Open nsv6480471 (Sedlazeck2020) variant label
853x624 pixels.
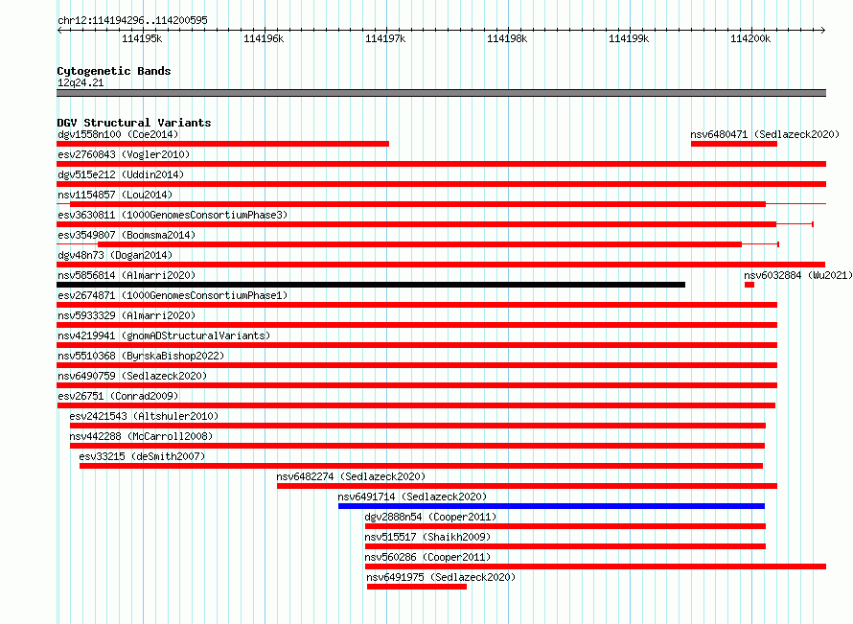(x=764, y=134)
